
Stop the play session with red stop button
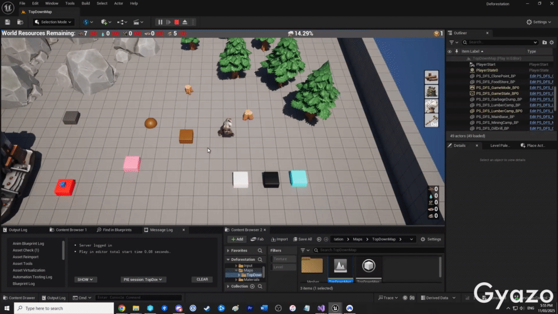click(176, 22)
